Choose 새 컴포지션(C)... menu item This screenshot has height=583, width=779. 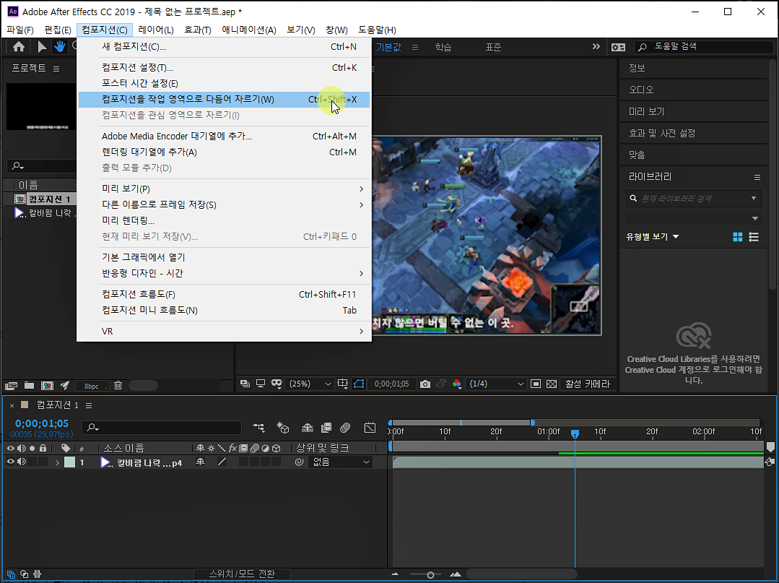tap(224, 47)
